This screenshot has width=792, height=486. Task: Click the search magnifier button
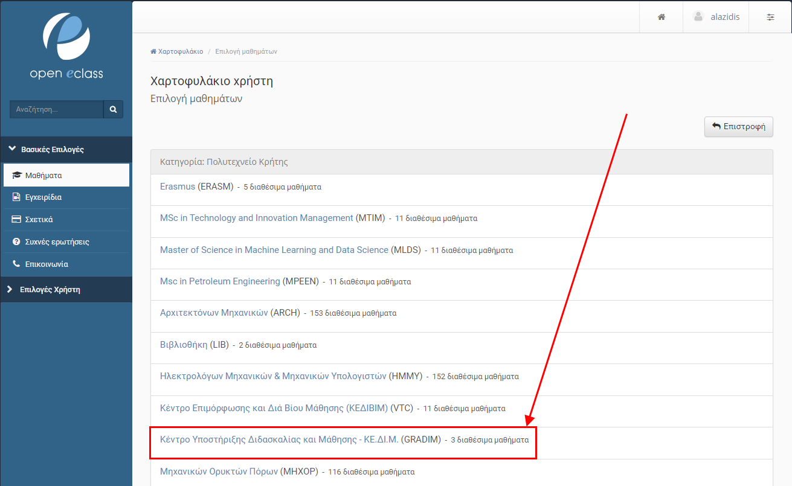[x=114, y=109]
